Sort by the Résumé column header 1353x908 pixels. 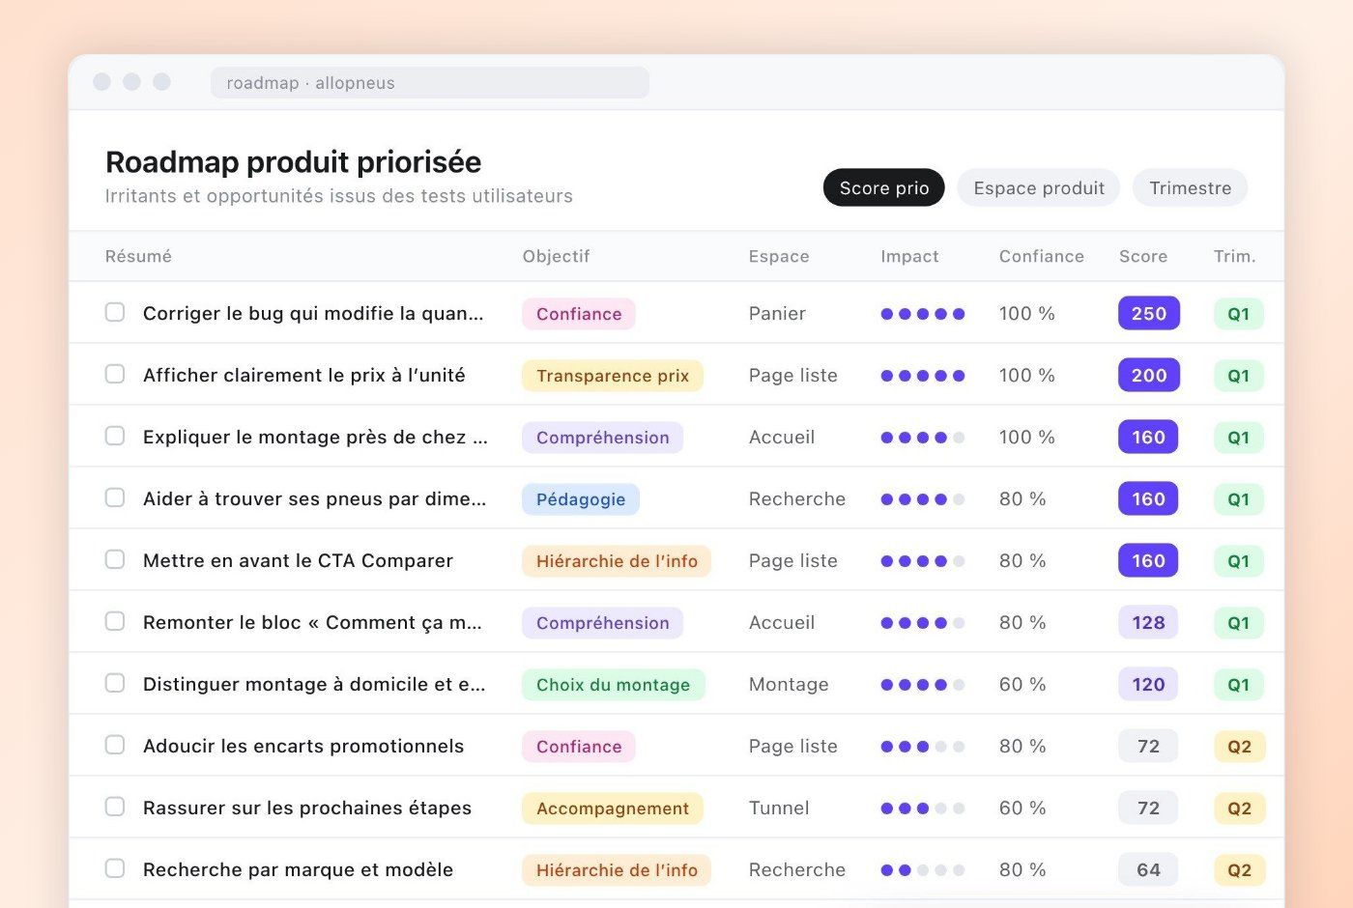pyautogui.click(x=138, y=256)
